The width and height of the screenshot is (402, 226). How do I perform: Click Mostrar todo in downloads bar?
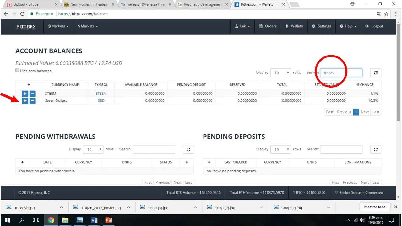pos(375,207)
